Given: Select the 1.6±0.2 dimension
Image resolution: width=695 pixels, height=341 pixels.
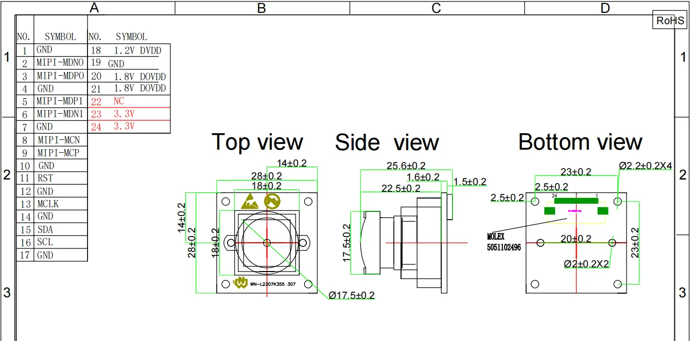Looking at the screenshot, I should (x=423, y=177).
